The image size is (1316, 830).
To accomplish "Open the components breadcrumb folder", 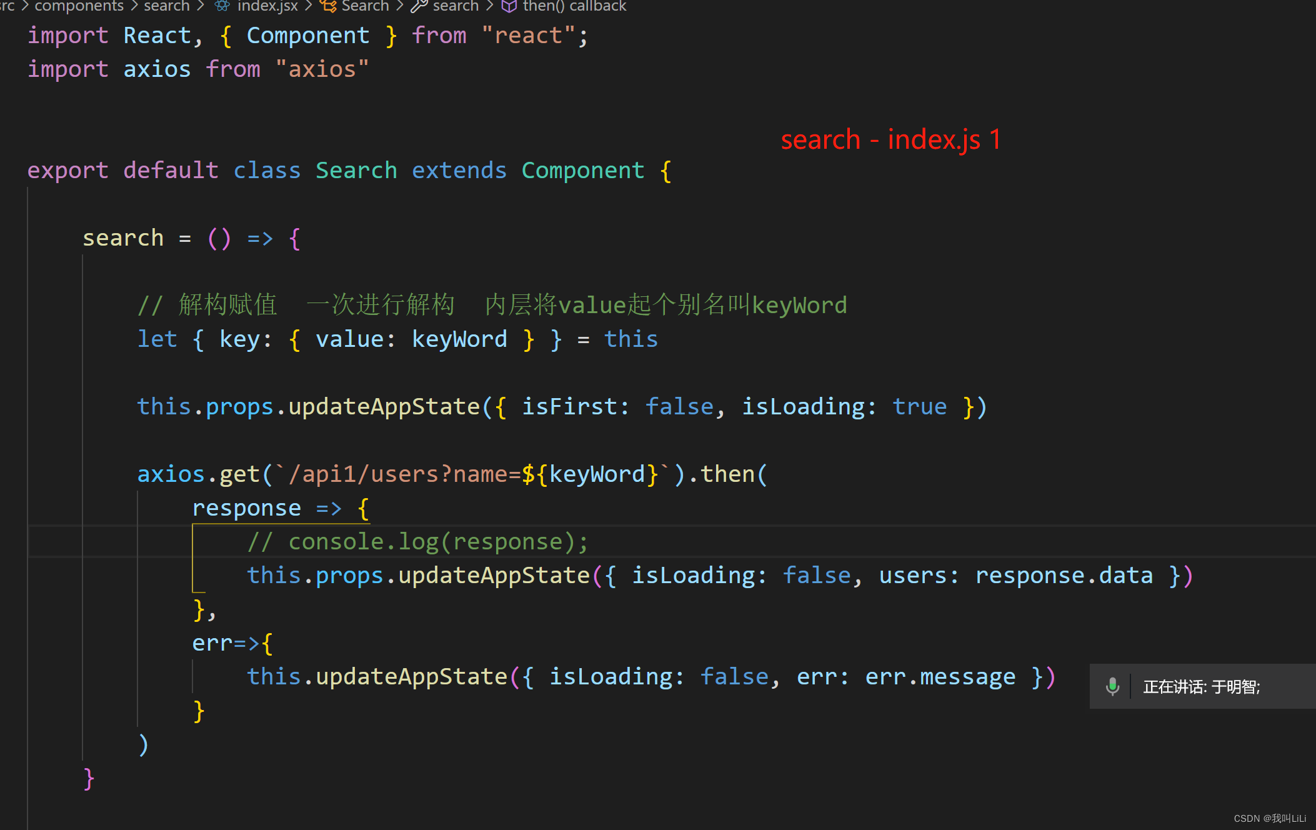I will [x=79, y=6].
